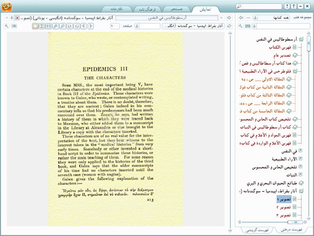Open تصدير عام tree entry
The height and width of the screenshot is (236, 314).
pyautogui.click(x=282, y=55)
